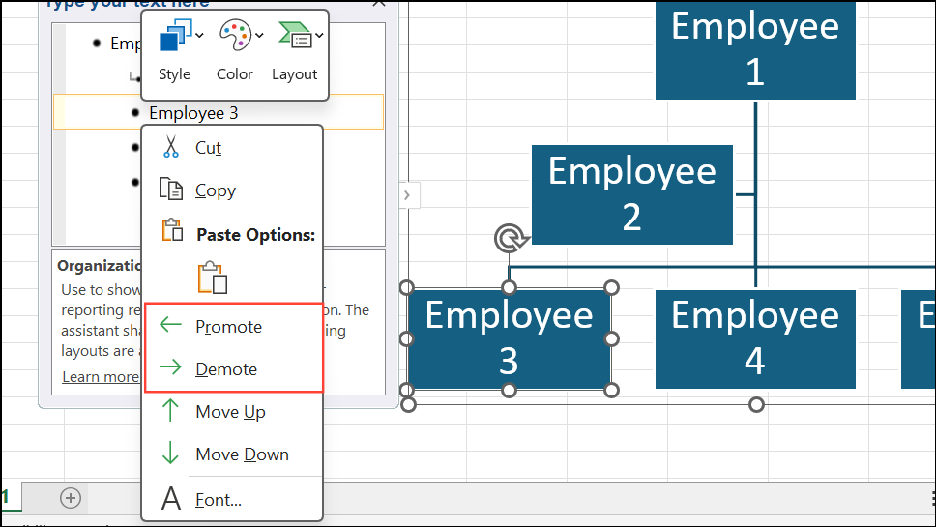Screen dimensions: 936x527
Task: Click the Copy icon in context menu
Action: 171,190
